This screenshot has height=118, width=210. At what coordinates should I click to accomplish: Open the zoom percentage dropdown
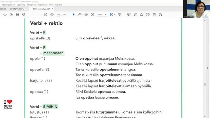point(105,14)
